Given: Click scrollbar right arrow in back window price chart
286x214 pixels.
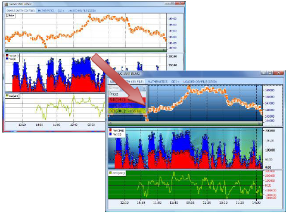Looking at the screenshot, I should click(164, 50).
